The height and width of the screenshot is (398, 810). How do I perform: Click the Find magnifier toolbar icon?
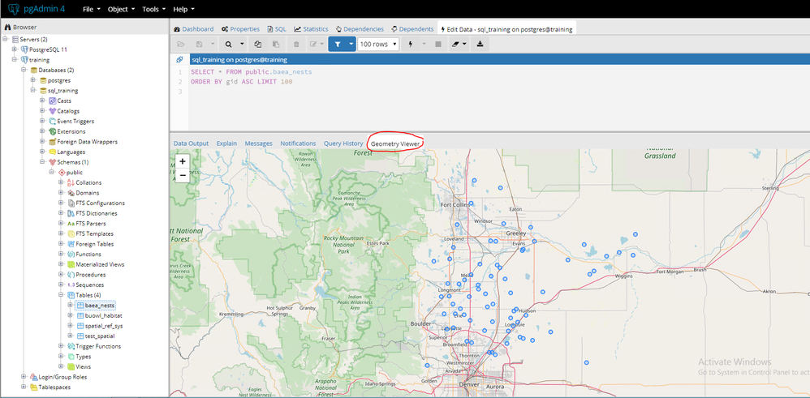coord(229,45)
